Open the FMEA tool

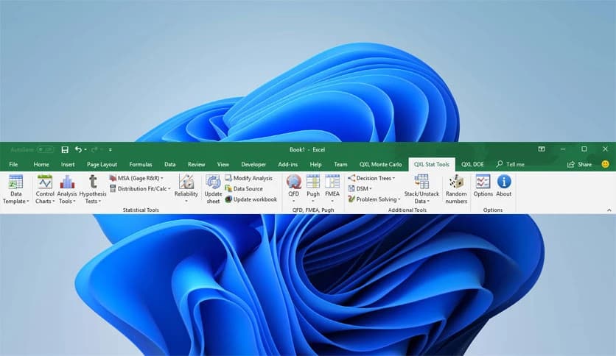coord(332,189)
